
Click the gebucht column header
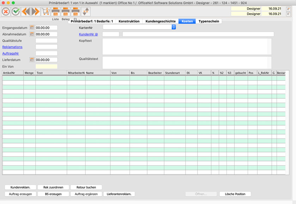click(241, 73)
